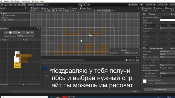Toggle the scene grid visibility icon
This screenshot has height=98, width=175.
[71, 11]
